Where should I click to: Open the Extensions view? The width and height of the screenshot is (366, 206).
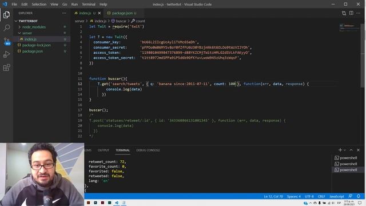[6, 68]
